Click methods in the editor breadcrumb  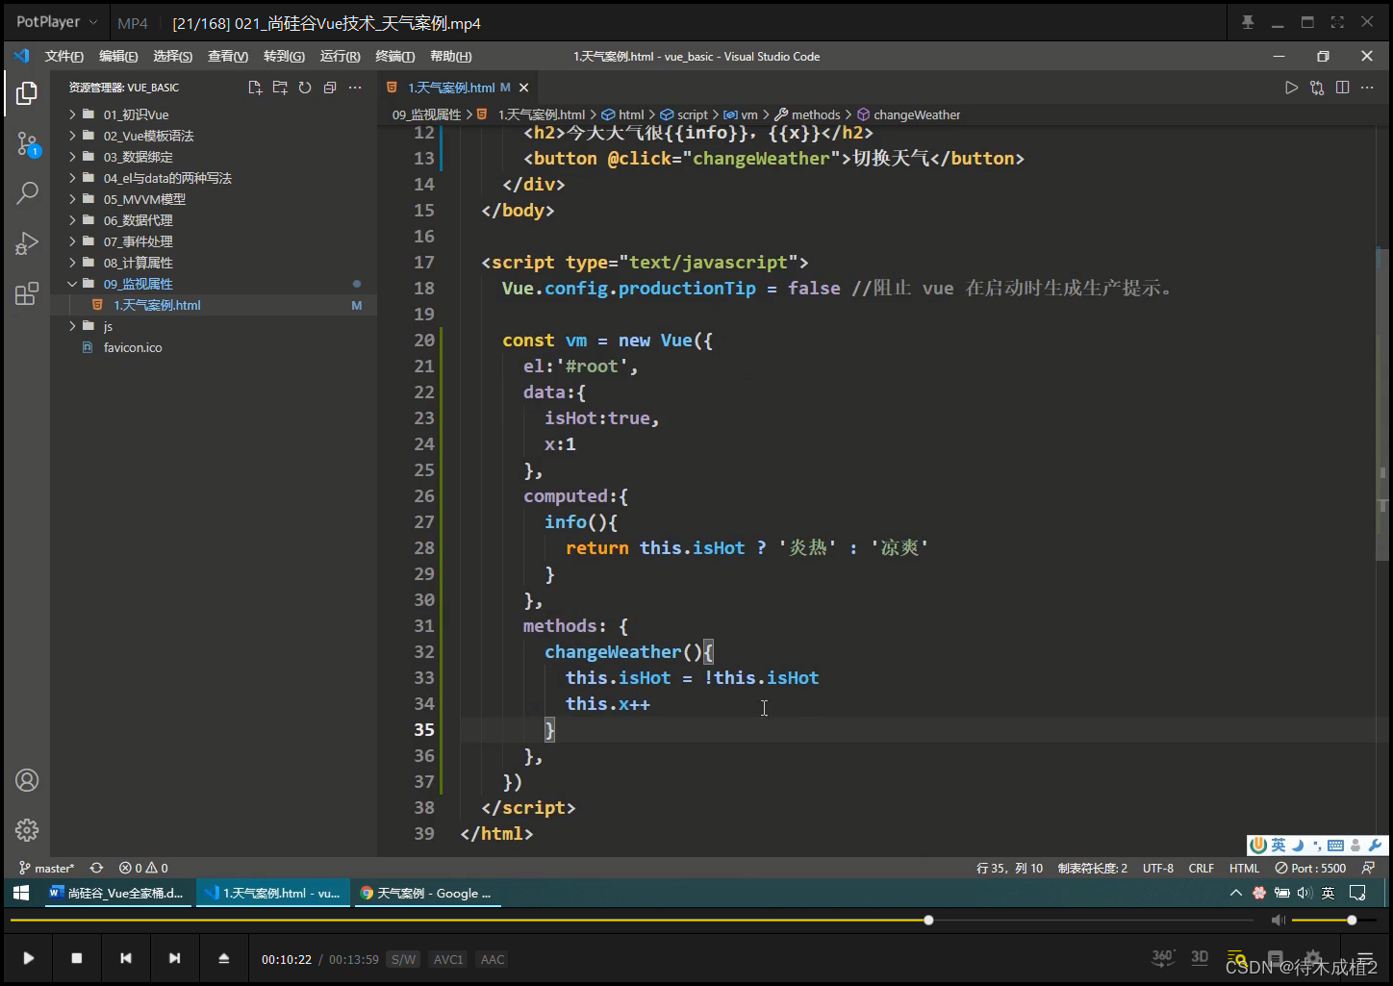tap(816, 114)
